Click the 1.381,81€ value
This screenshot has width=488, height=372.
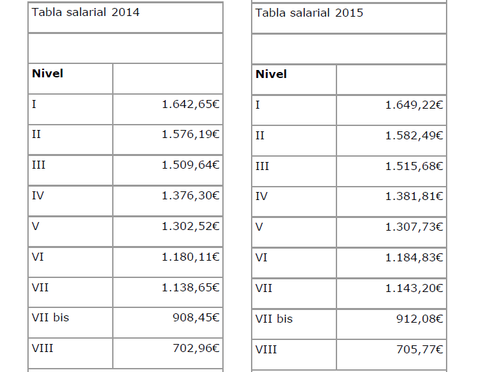tap(415, 196)
